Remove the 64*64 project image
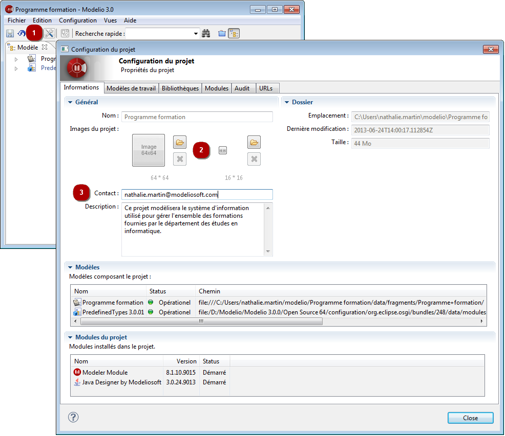The height and width of the screenshot is (436, 505). 180,159
